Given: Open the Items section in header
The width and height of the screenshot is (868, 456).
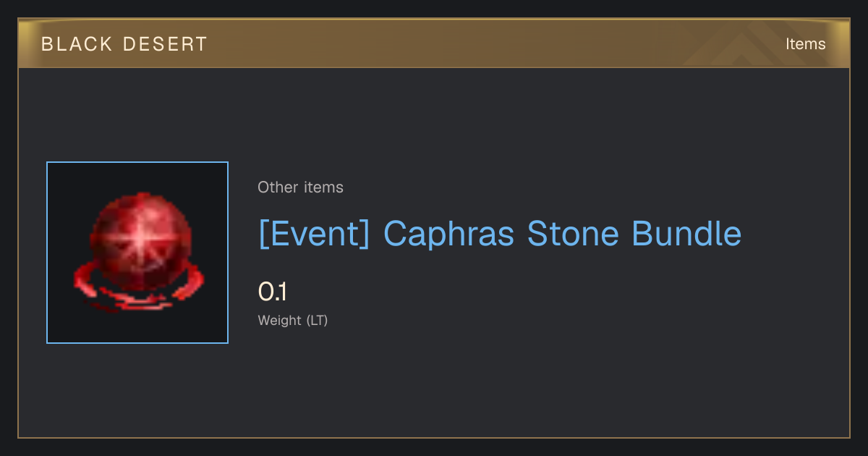Looking at the screenshot, I should click(x=805, y=44).
